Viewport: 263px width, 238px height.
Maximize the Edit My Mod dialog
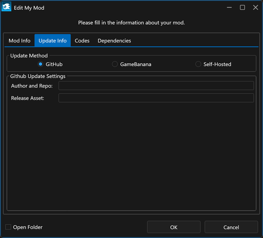click(x=242, y=8)
